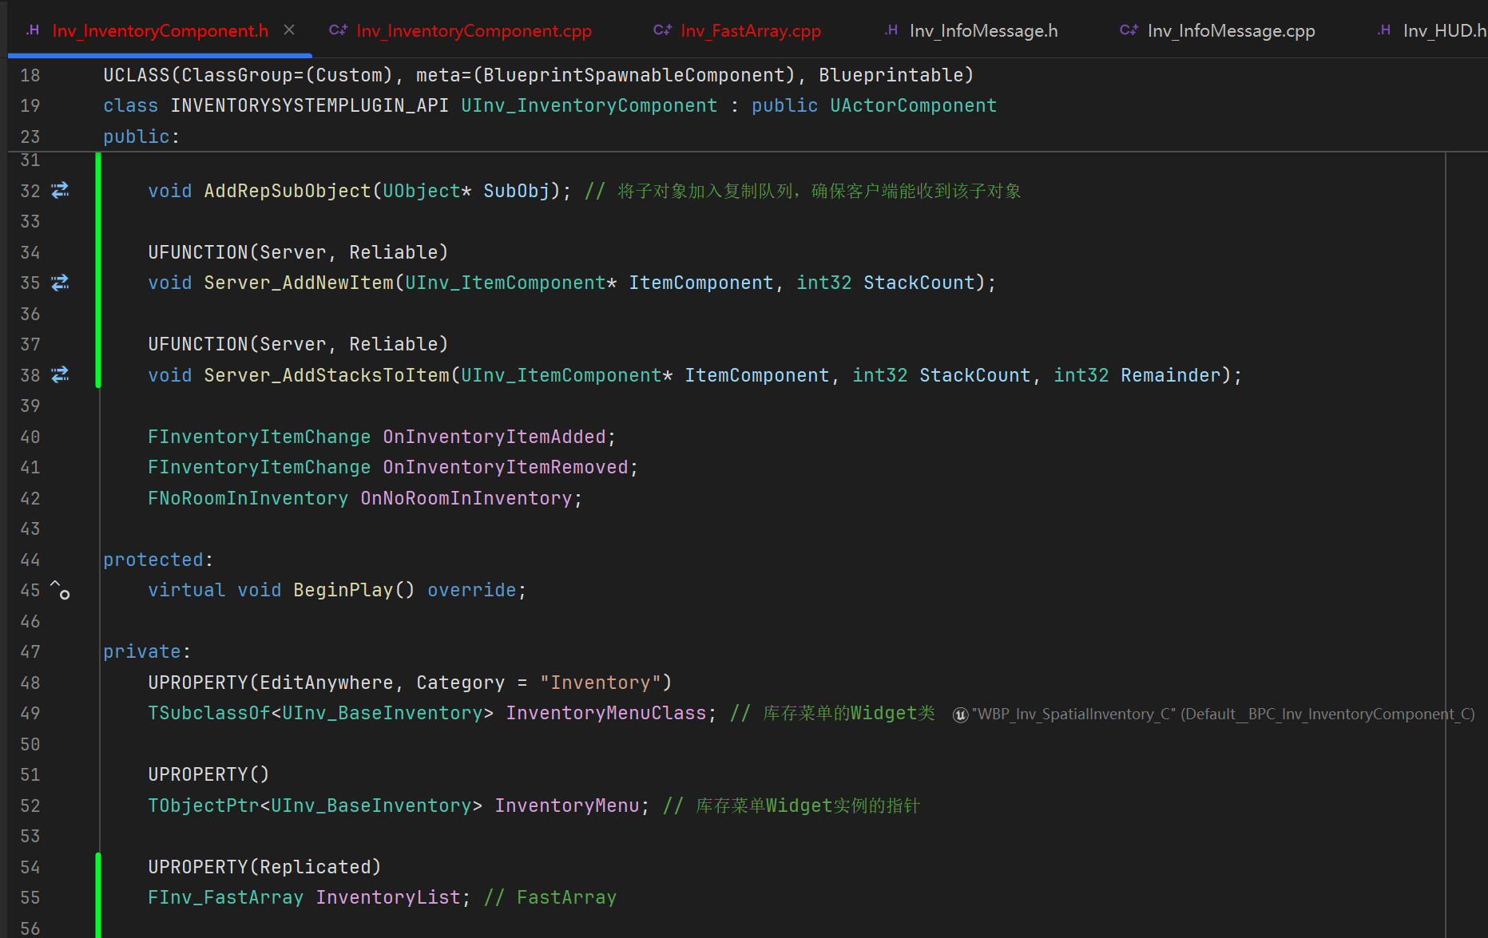Image resolution: width=1488 pixels, height=938 pixels.
Task: Click the UPROPERTY(EditAnywhere) macro on line 48
Action: point(410,683)
